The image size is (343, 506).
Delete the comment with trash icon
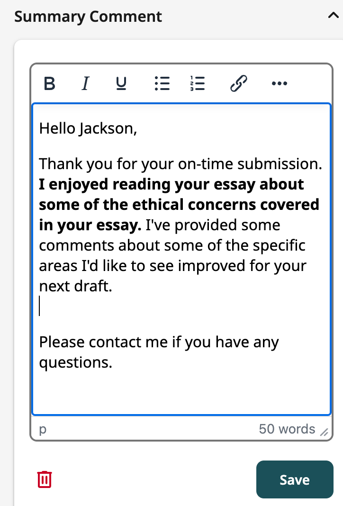pos(45,479)
